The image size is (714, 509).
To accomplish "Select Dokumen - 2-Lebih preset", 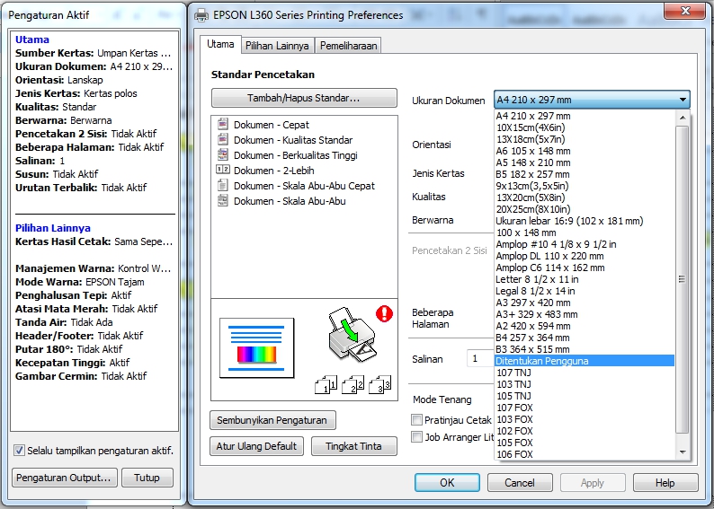I will point(273,171).
